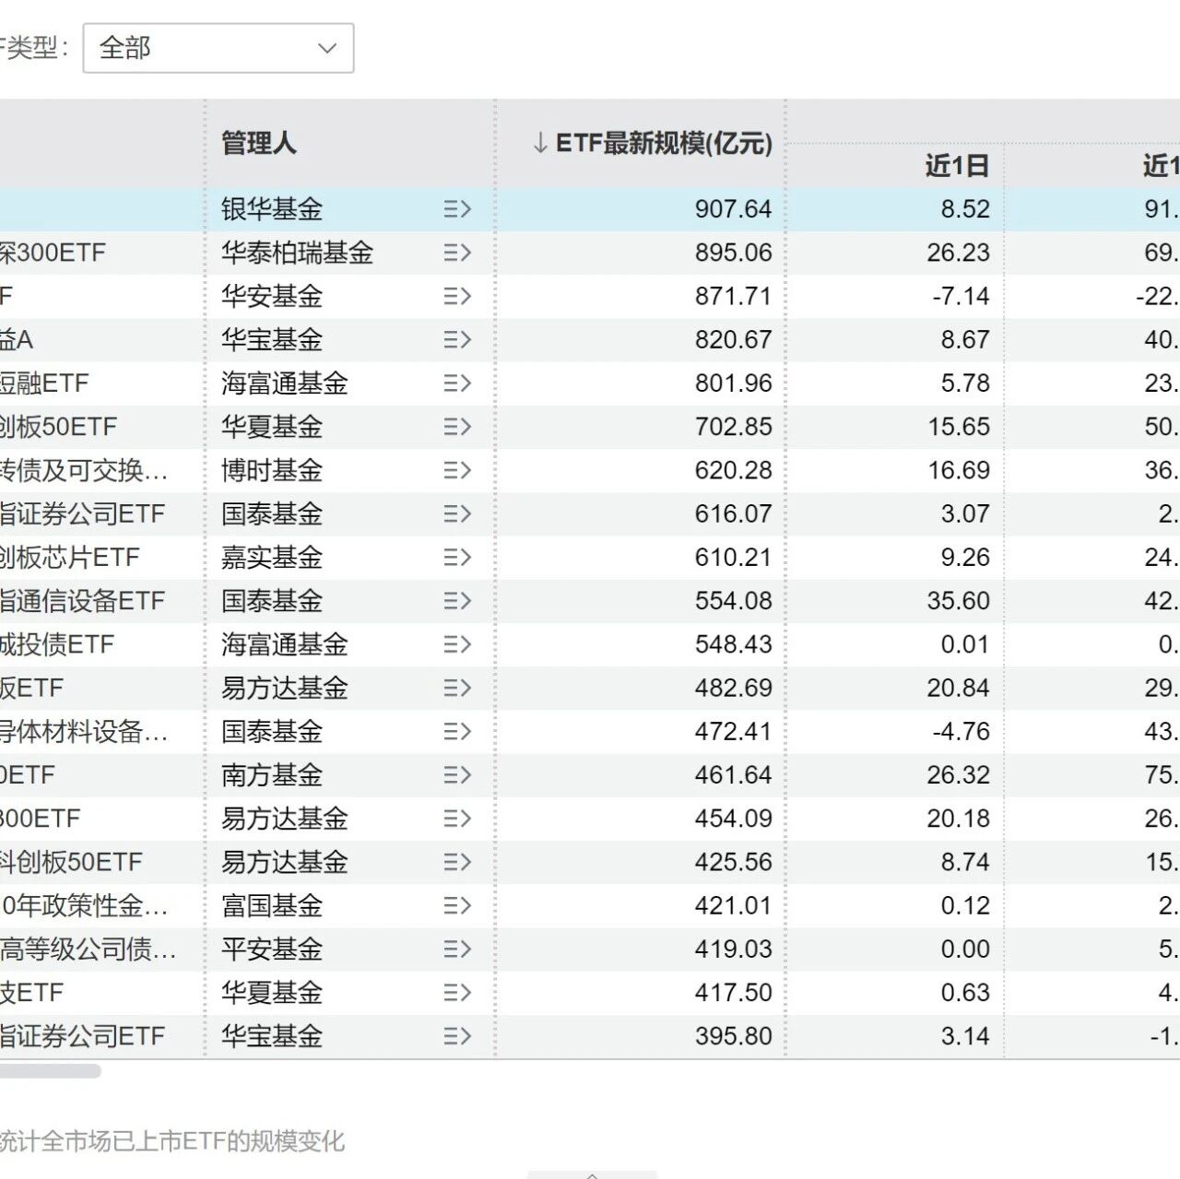Click the scale value 907.64
This screenshot has height=1179, width=1180.
pyautogui.click(x=733, y=209)
